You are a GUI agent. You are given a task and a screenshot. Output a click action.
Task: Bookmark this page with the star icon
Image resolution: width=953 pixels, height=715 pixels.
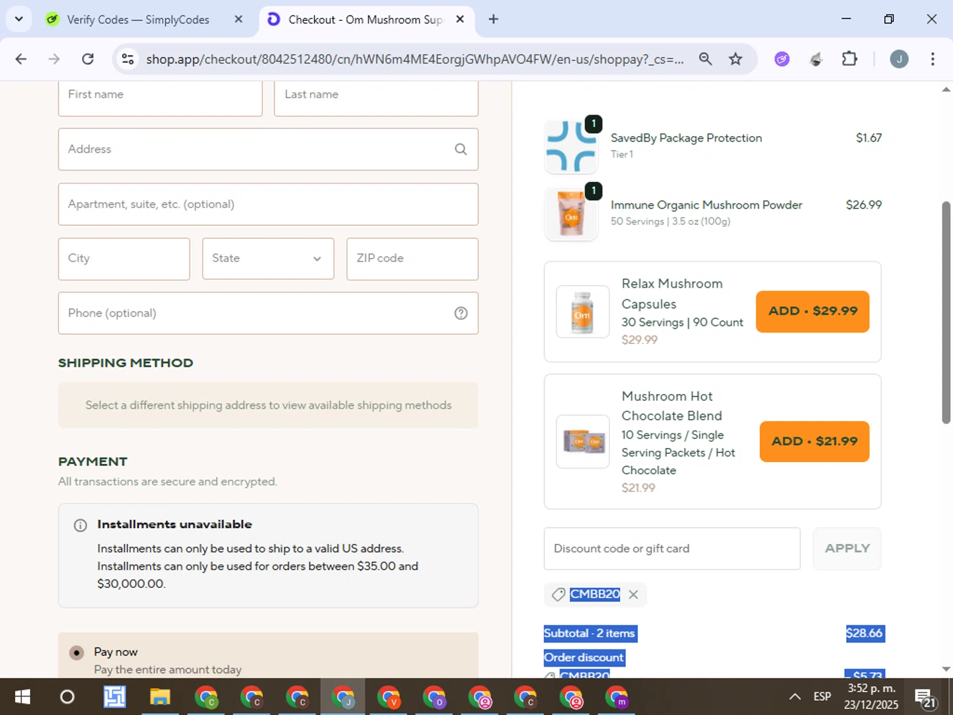735,59
